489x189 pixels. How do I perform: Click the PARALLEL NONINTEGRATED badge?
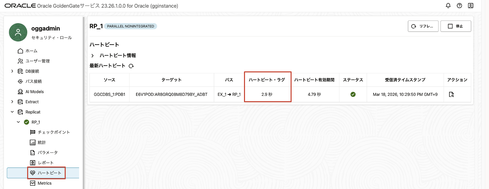tap(130, 26)
